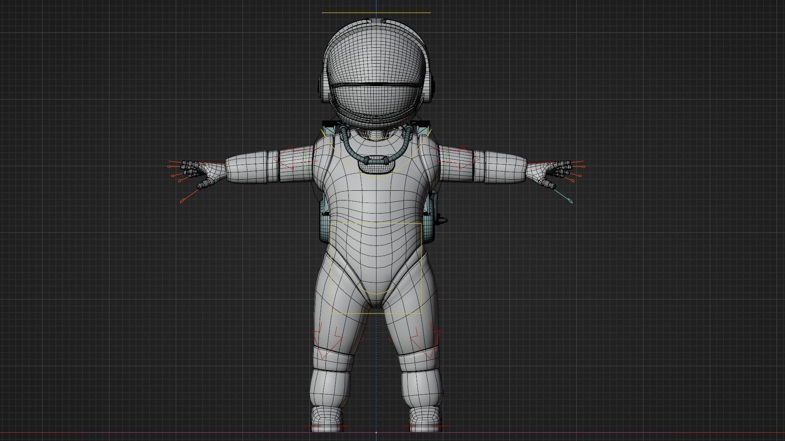Click the boot on viewer's left
This screenshot has width=785, height=441.
click(326, 419)
